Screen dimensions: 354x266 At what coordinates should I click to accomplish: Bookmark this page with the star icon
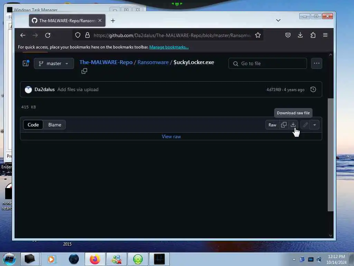[258, 35]
